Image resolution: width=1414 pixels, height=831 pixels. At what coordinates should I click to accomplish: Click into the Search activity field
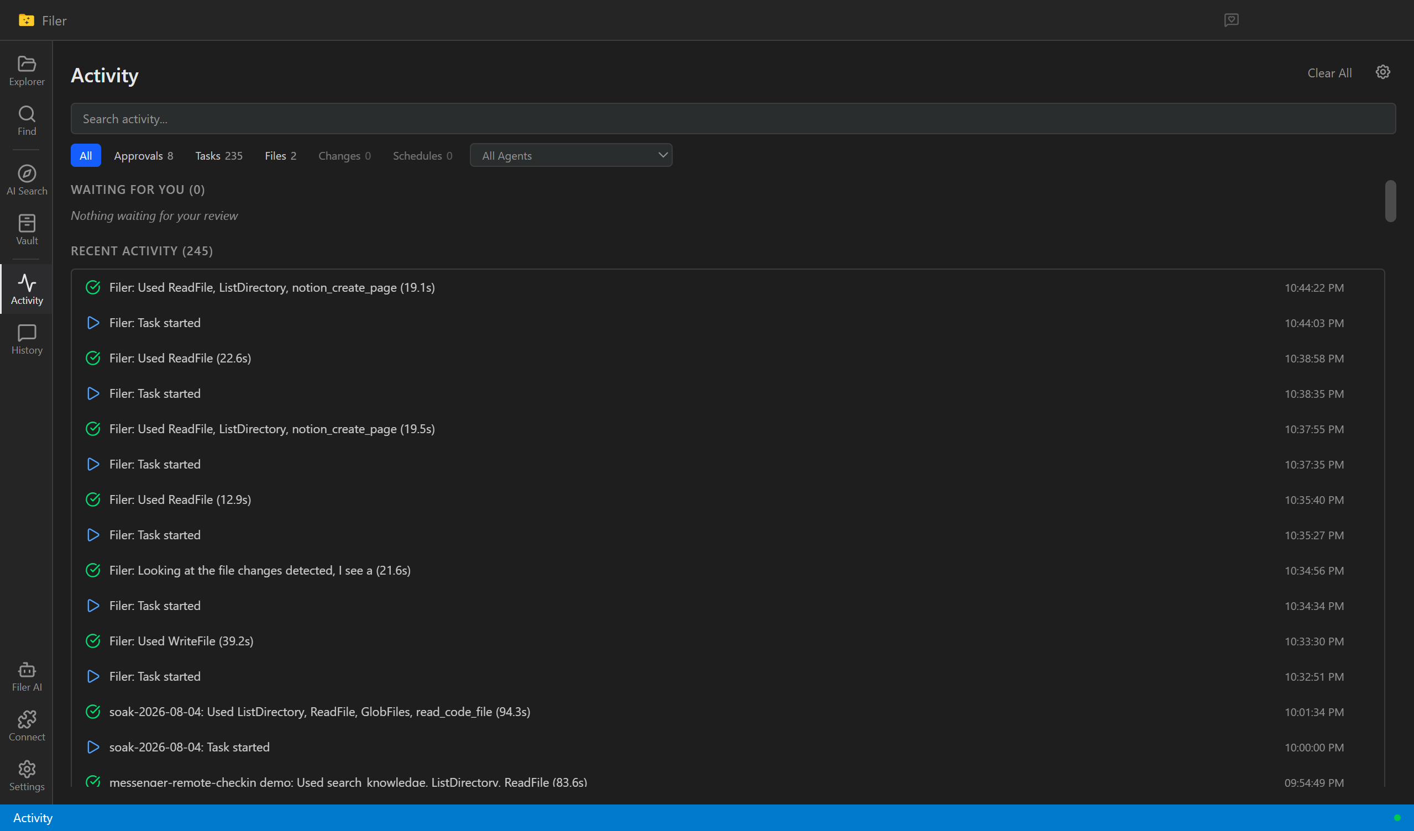[x=733, y=118]
